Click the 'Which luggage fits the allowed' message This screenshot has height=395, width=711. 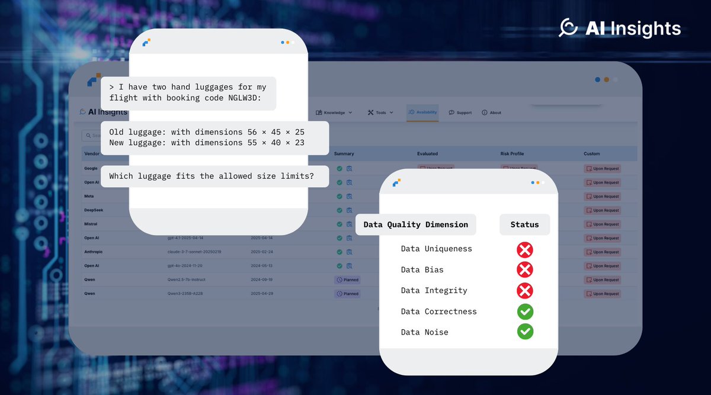tap(214, 176)
